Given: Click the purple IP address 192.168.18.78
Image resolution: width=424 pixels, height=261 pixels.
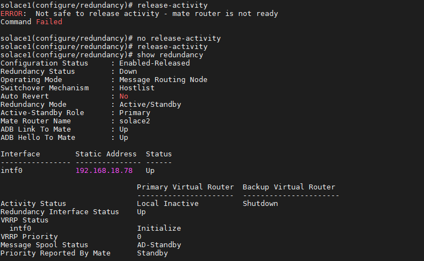Looking at the screenshot, I should 104,171.
